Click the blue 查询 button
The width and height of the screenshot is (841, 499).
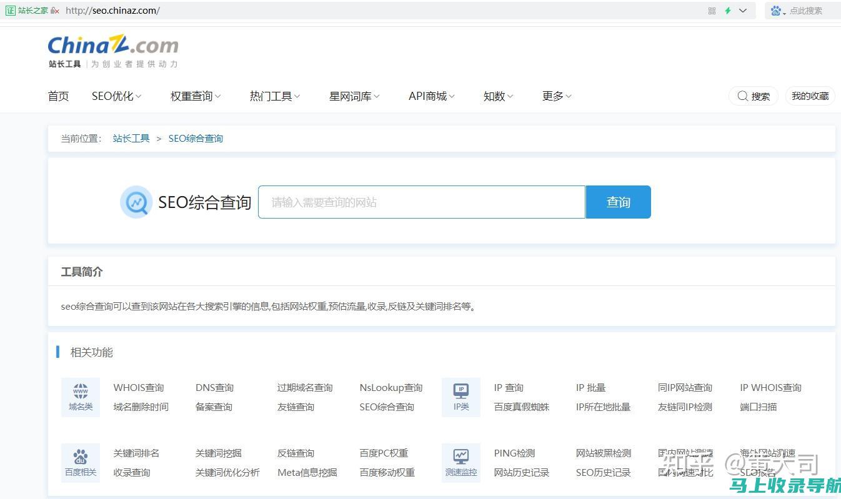coord(618,202)
